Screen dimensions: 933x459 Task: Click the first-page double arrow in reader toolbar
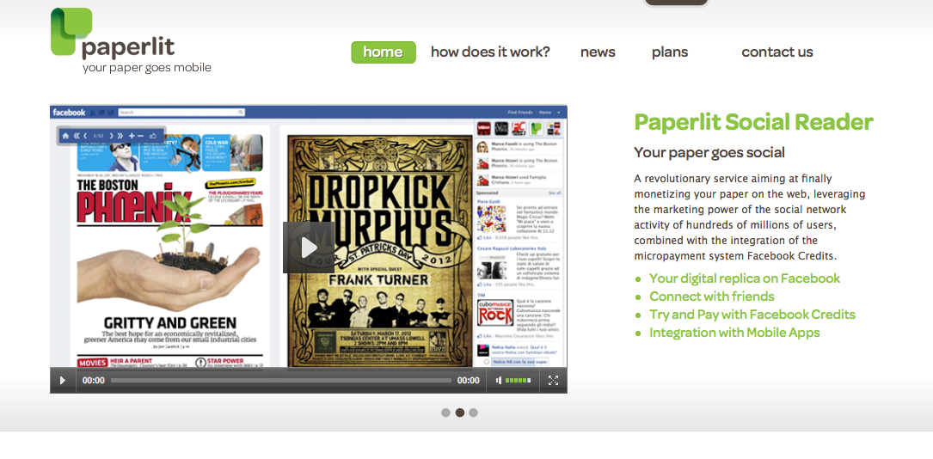77,136
